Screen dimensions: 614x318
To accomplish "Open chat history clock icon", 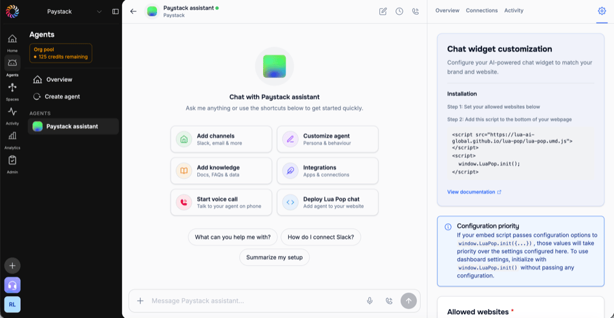I will 399,12.
